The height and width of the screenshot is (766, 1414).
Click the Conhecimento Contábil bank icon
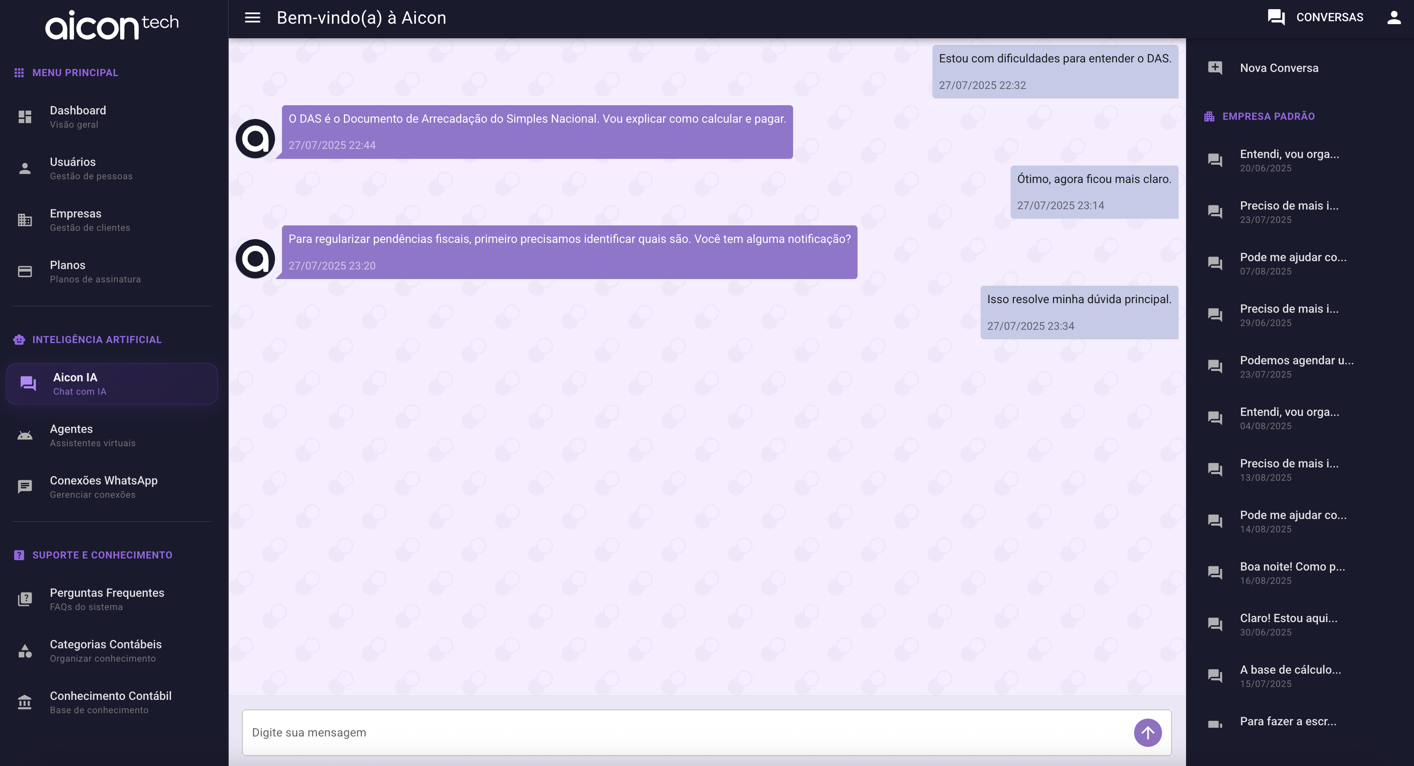[25, 702]
